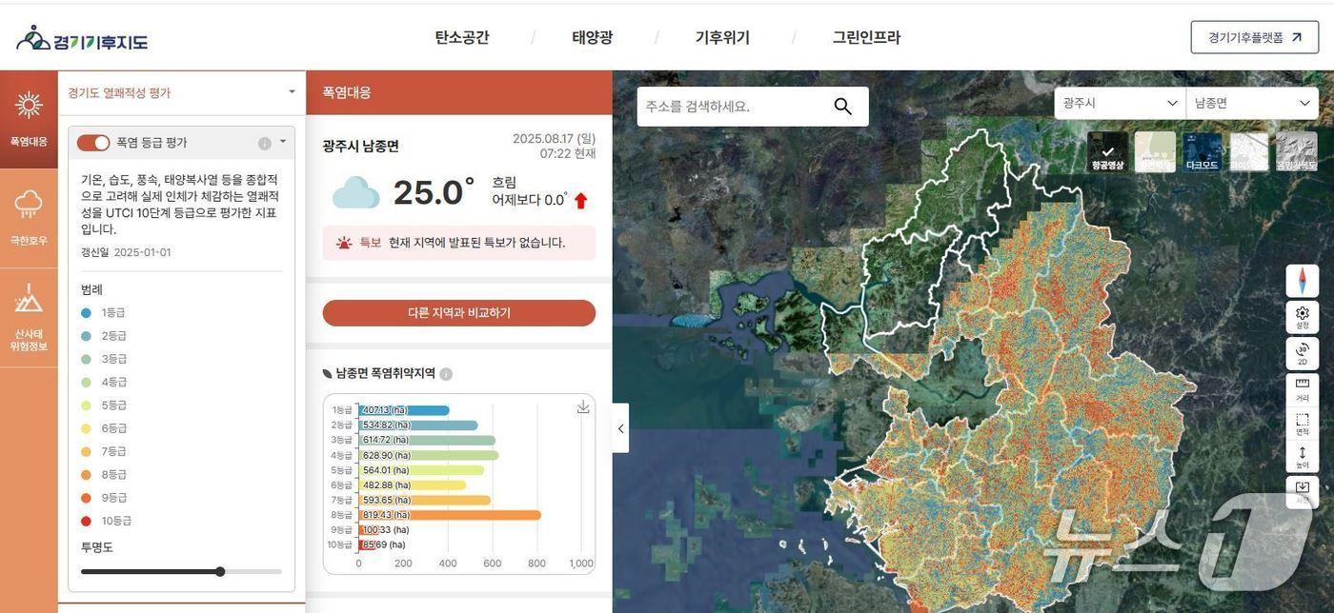
Task: Download the 폭염취약지역 chart
Action: [582, 405]
